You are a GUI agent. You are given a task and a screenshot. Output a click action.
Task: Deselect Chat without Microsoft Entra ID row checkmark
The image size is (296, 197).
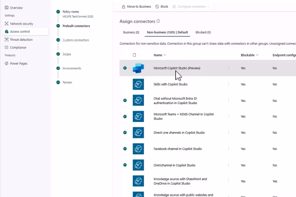tap(125, 100)
